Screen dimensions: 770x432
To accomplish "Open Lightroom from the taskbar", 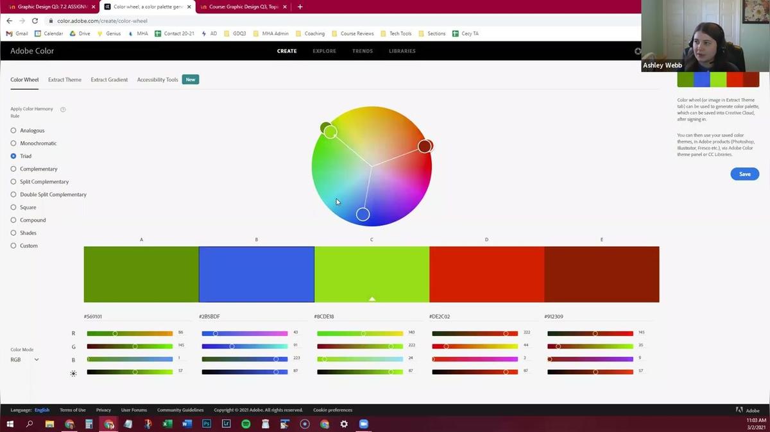I will 226,424.
